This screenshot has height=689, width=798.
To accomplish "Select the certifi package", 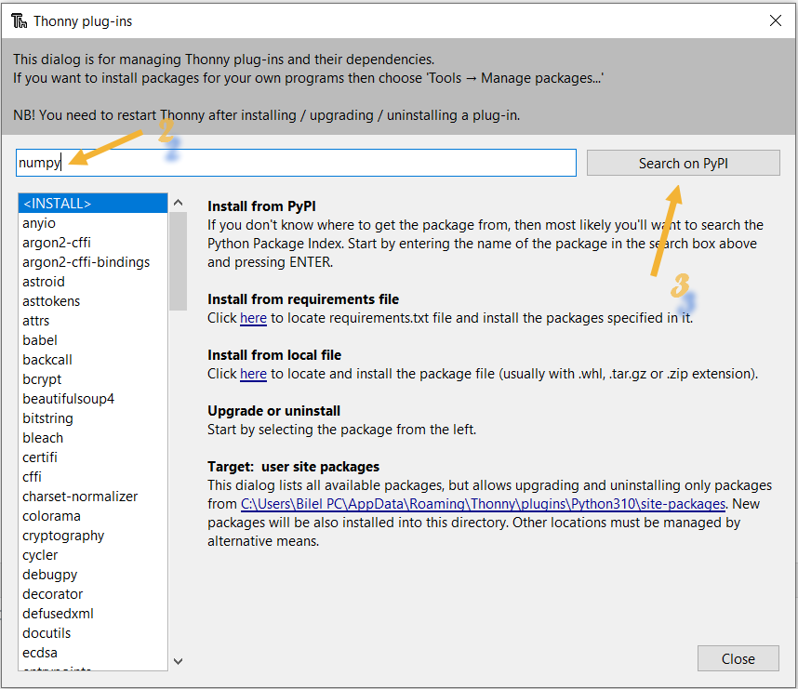I will (93, 457).
